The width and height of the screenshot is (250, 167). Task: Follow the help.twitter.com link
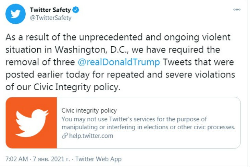tap(90, 136)
